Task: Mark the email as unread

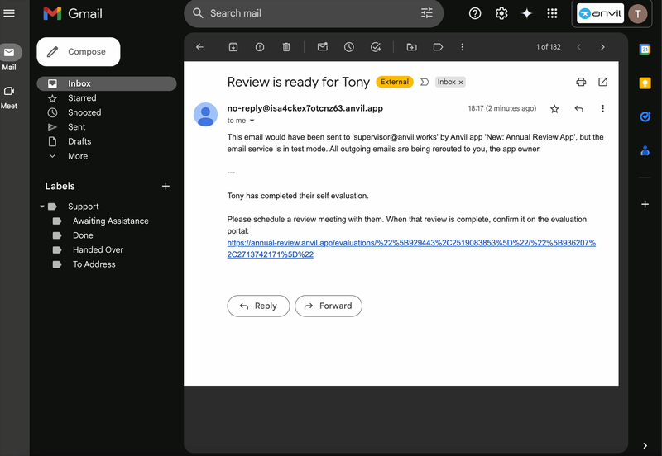Action: [323, 47]
